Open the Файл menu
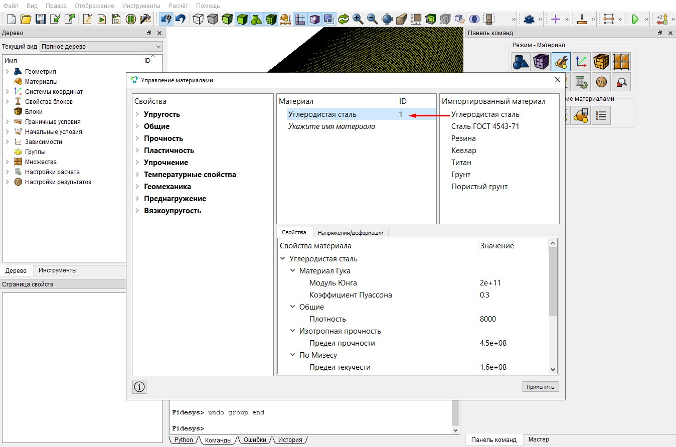This screenshot has height=447, width=676. (x=11, y=6)
